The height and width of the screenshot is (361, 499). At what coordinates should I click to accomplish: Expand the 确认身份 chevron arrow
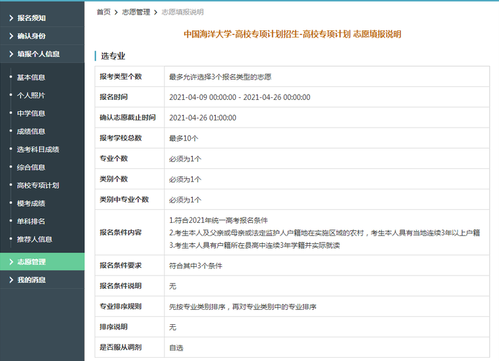pos(11,36)
